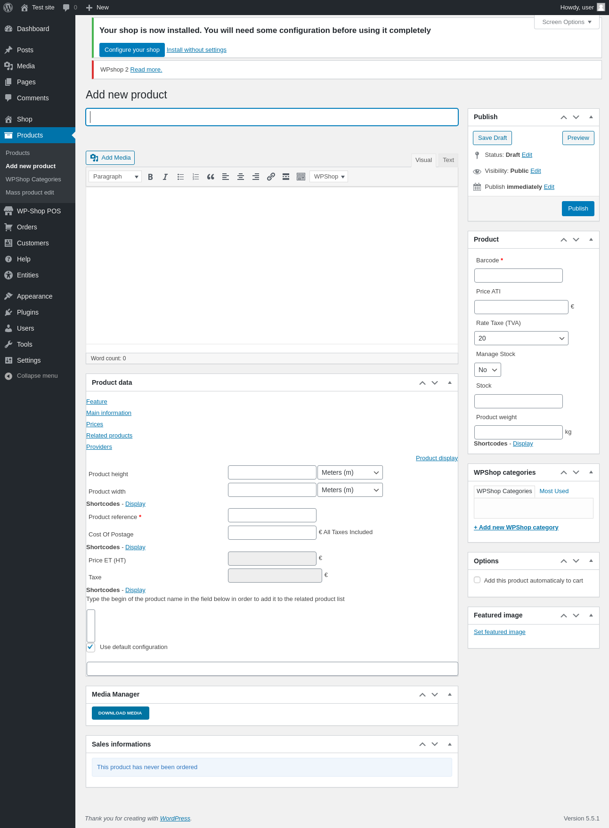The image size is (609, 828).
Task: Move Sales informations box up
Action: pyautogui.click(x=422, y=744)
